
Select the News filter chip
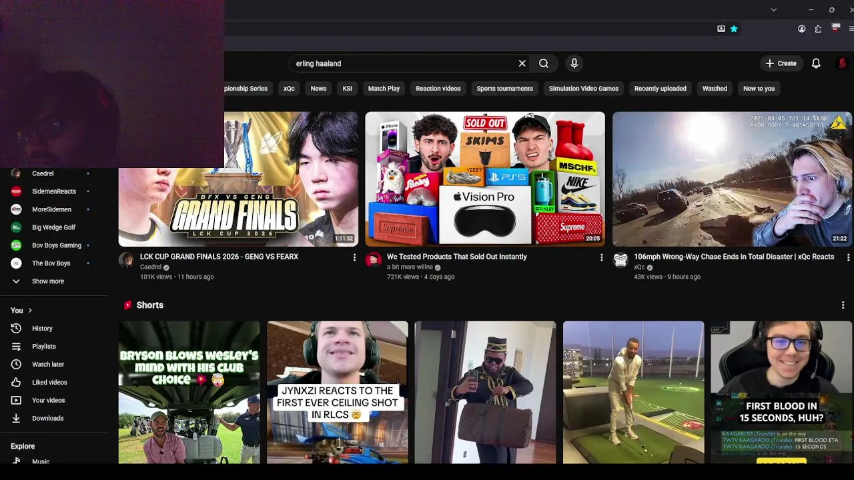point(318,89)
